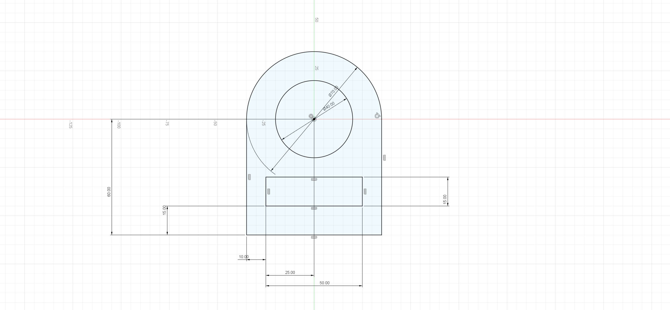Screen dimensions: 670x310
Task: Click vertical constraint glyph on left outer edge
Action: point(249,177)
